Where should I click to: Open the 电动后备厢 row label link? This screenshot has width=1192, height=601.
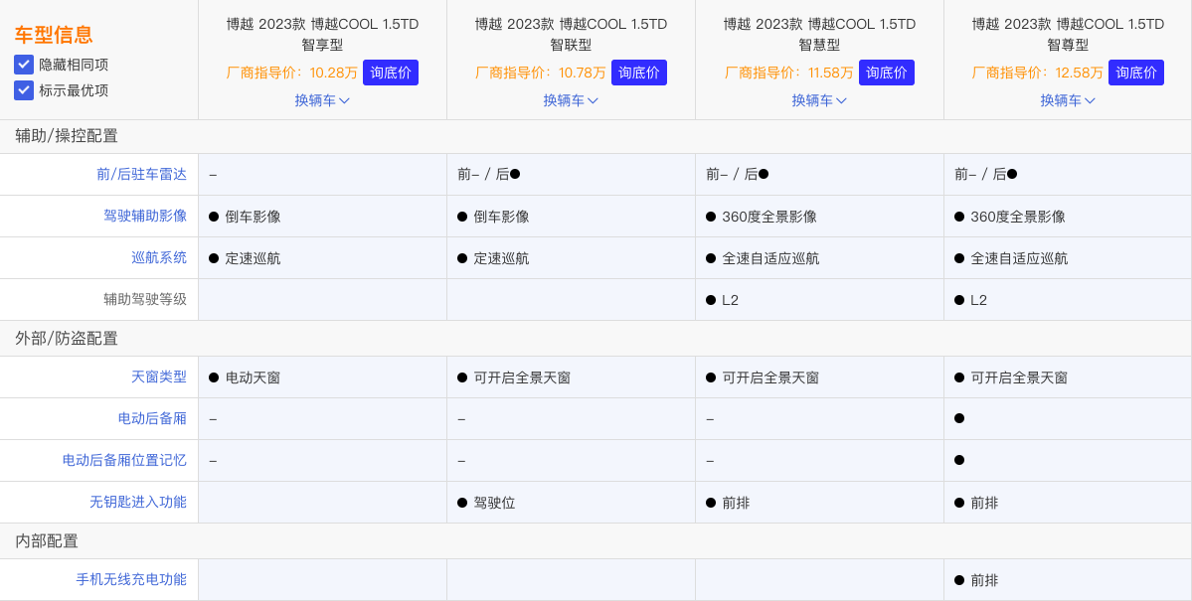click(152, 418)
